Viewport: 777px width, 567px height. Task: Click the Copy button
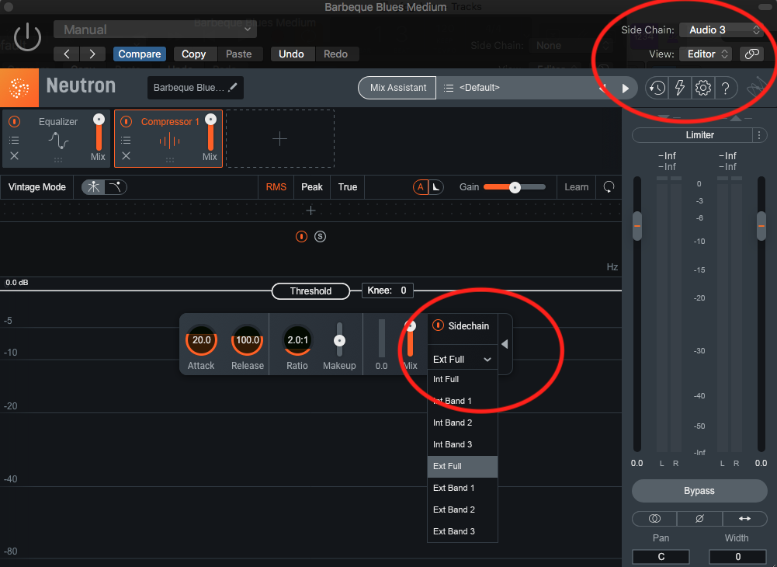point(193,54)
